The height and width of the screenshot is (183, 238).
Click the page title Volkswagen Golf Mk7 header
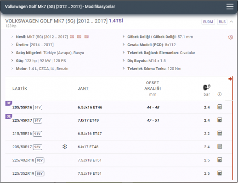(60, 6)
